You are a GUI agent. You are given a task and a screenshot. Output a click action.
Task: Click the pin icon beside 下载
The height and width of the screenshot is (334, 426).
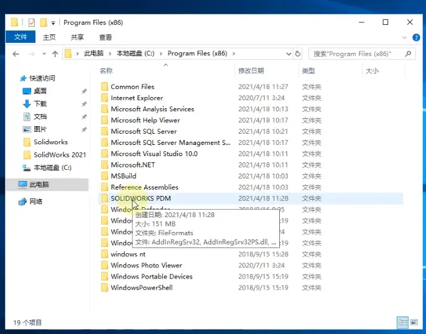84,104
